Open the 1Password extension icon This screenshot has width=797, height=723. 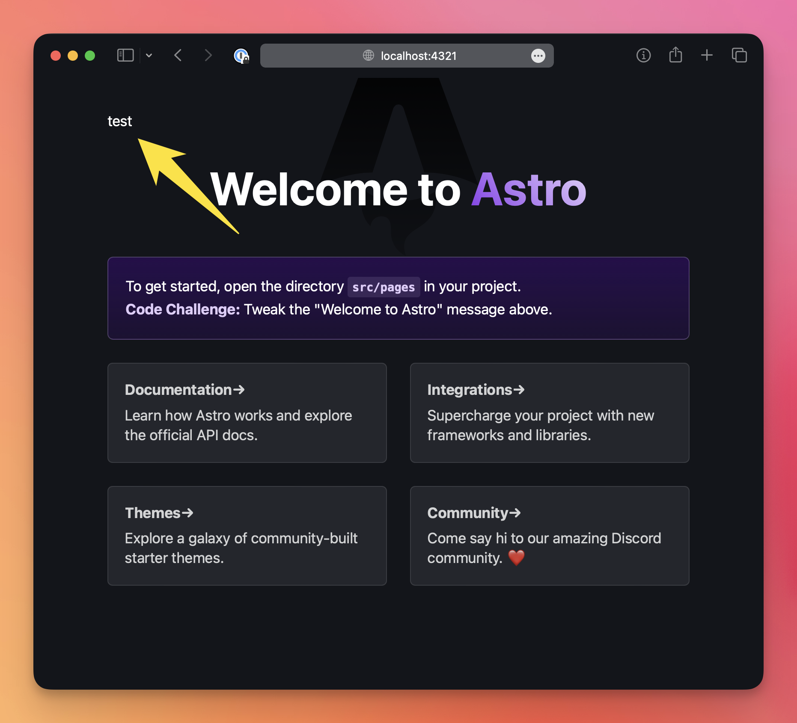[241, 56]
